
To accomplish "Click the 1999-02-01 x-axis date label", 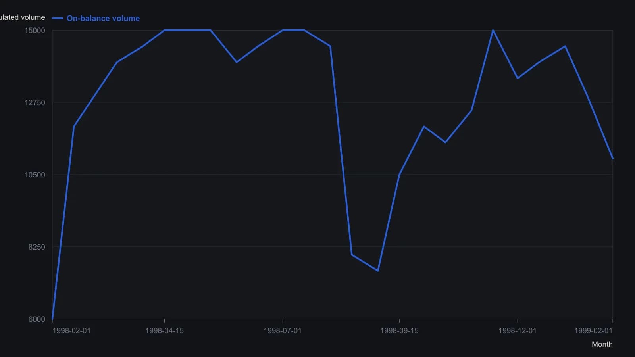I will click(x=593, y=331).
